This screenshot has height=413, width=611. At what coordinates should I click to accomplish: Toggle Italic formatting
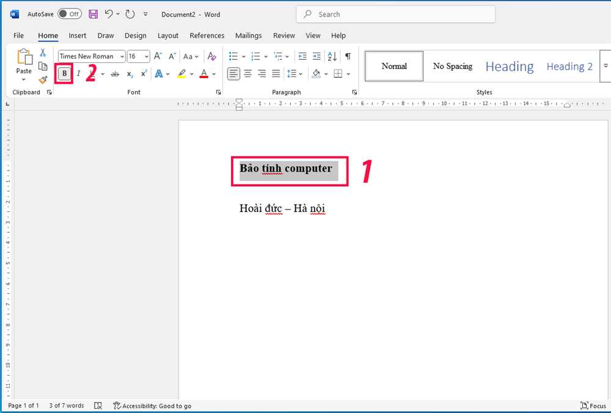[78, 74]
